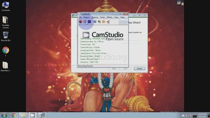The width and height of the screenshot is (210, 118).
Task: Click the volume icon in the system tray
Action: [187, 115]
